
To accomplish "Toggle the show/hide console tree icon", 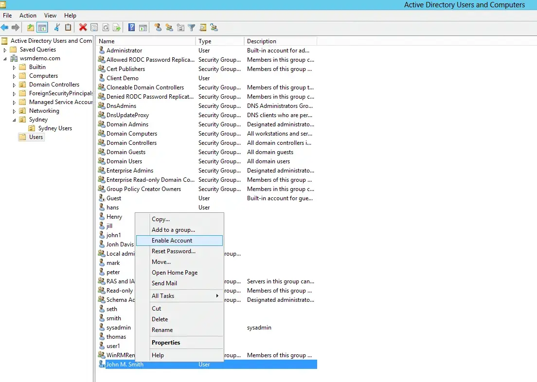I will [42, 28].
